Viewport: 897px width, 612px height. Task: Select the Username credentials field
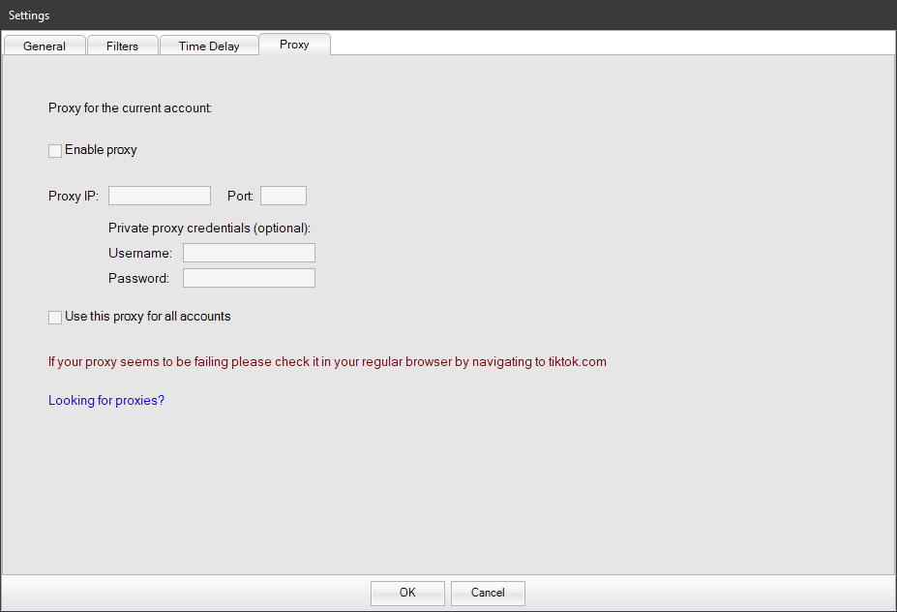point(249,253)
